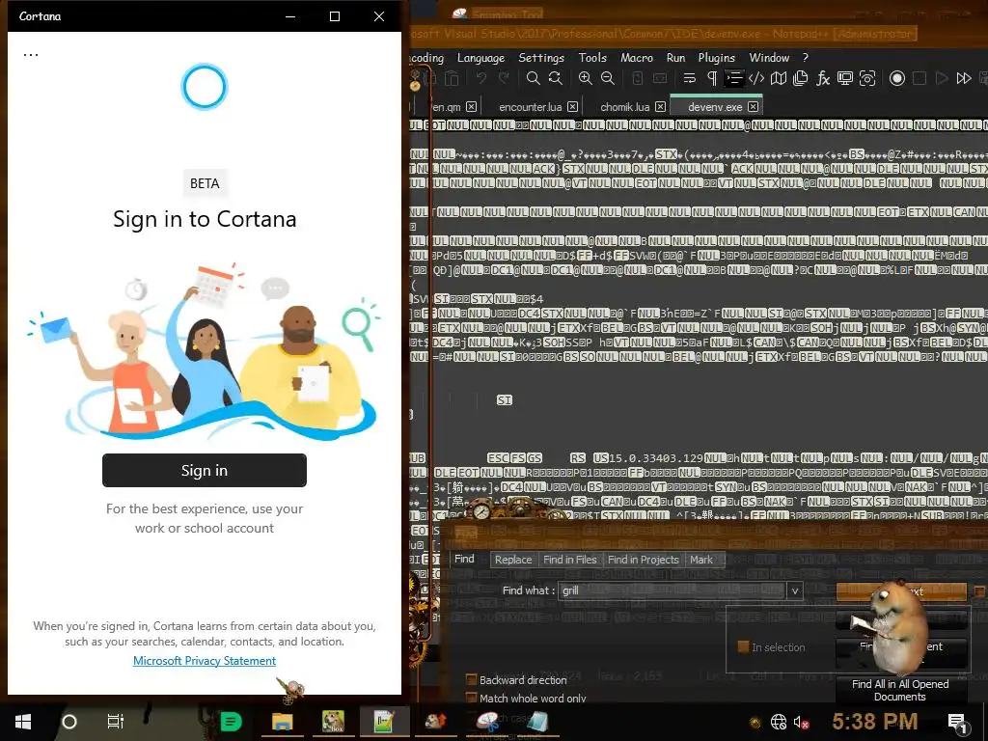The height and width of the screenshot is (741, 988).
Task: Switch to the Find in Projects tab
Action: click(x=643, y=560)
